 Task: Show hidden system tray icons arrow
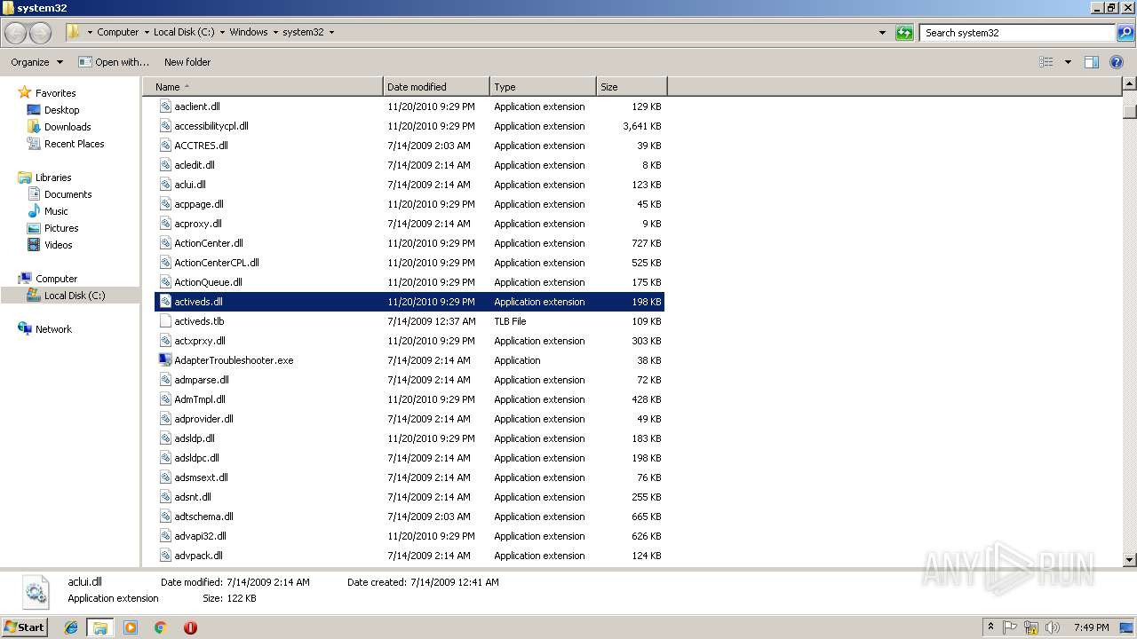coord(990,627)
